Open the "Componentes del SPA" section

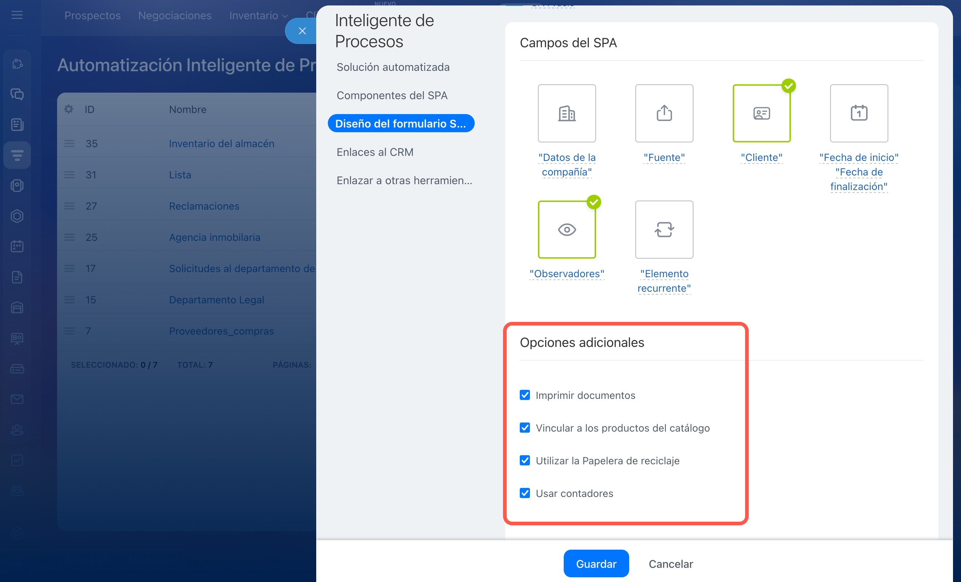391,95
